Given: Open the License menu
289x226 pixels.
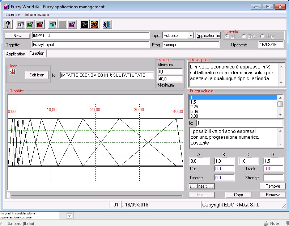Looking at the screenshot, I should 12,14.
